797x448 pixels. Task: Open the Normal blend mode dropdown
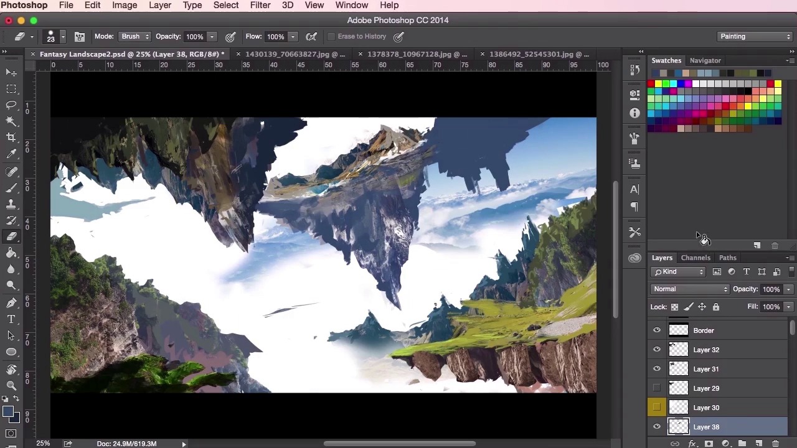(690, 289)
